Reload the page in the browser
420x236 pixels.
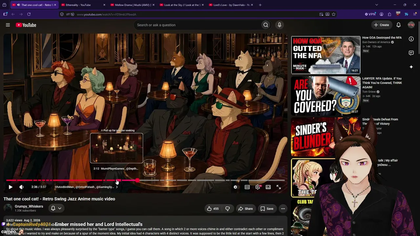[29, 14]
